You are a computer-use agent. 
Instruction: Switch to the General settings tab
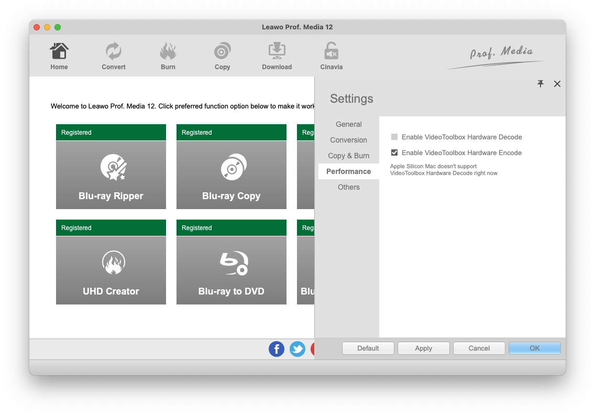click(x=349, y=124)
